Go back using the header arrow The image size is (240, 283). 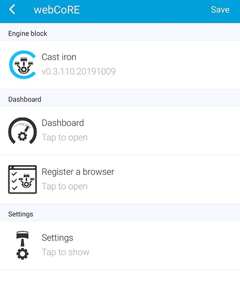(x=12, y=10)
